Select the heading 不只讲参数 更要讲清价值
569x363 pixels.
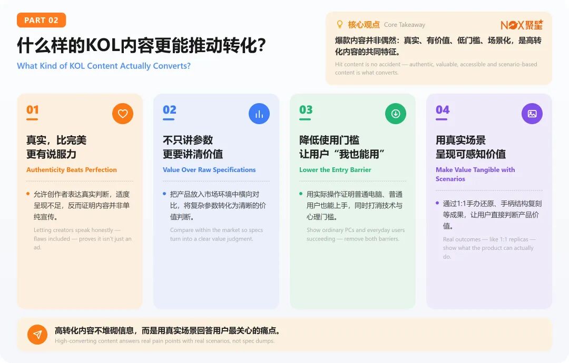193,147
